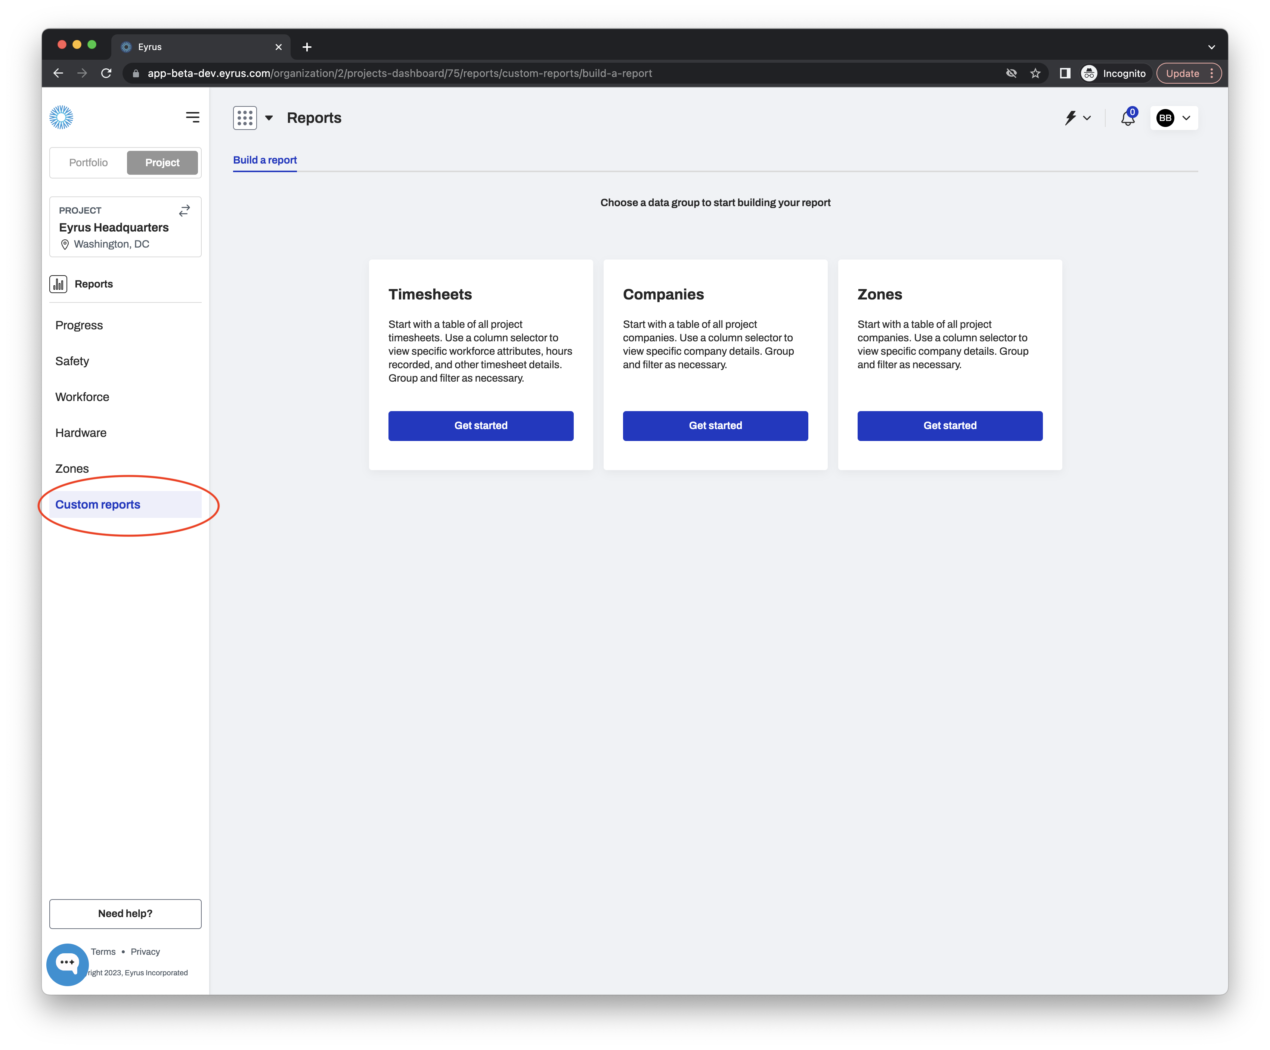The image size is (1270, 1050).
Task: Click the BB user avatar
Action: (1165, 118)
